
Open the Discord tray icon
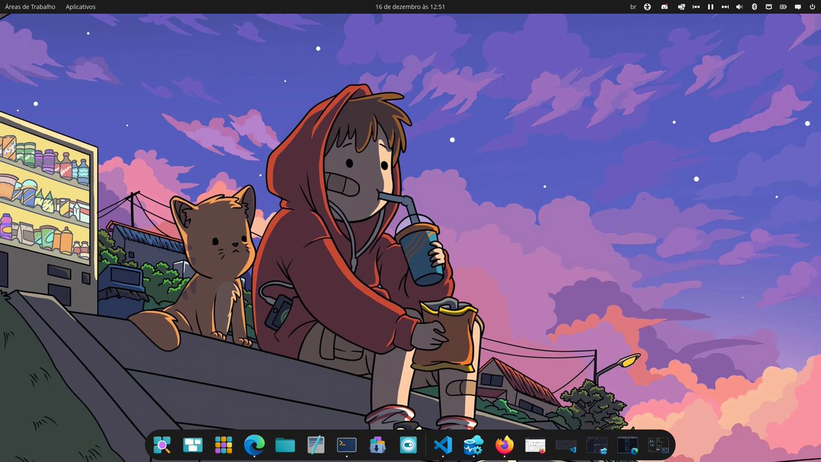pos(664,7)
